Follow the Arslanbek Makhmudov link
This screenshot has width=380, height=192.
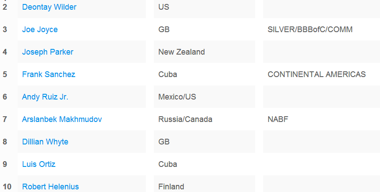[x=62, y=119]
